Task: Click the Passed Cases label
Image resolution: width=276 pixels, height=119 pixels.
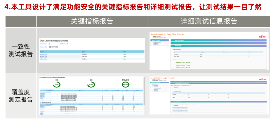Action: (x=43, y=44)
